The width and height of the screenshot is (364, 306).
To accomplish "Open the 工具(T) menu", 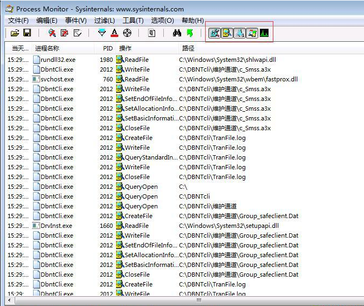I will coord(133,21).
